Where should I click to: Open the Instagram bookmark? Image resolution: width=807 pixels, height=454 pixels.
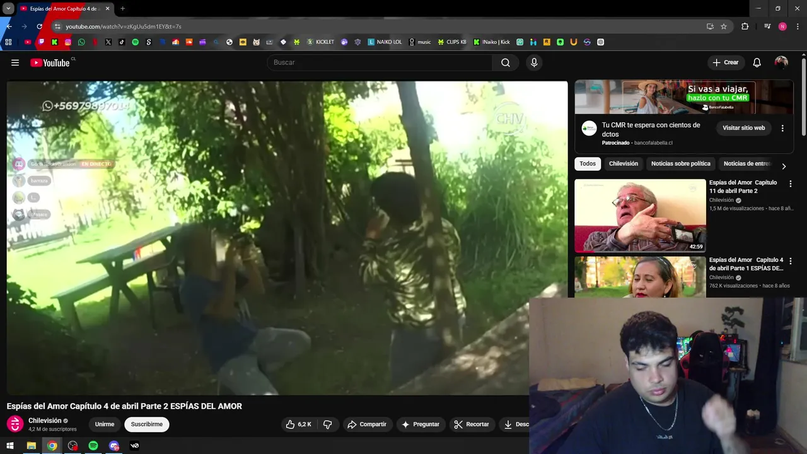coord(68,42)
